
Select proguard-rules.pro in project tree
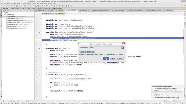(19, 22)
